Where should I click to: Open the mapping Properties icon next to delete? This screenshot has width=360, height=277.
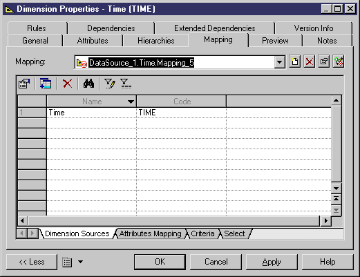(x=324, y=61)
